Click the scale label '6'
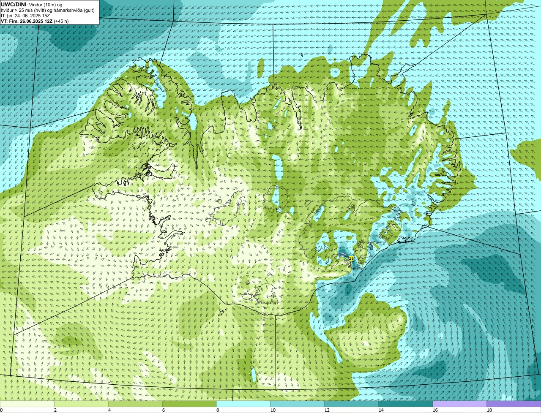 [164, 410]
